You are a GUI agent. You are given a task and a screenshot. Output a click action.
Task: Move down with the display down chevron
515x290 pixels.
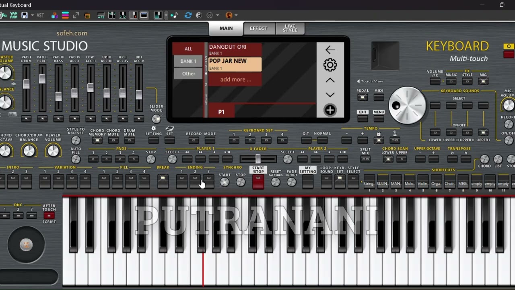pyautogui.click(x=330, y=95)
